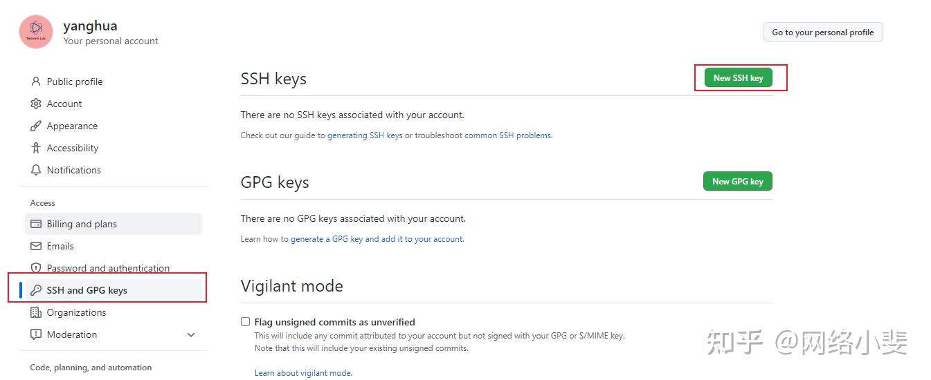
Task: Click the Account gear icon
Action: (36, 104)
